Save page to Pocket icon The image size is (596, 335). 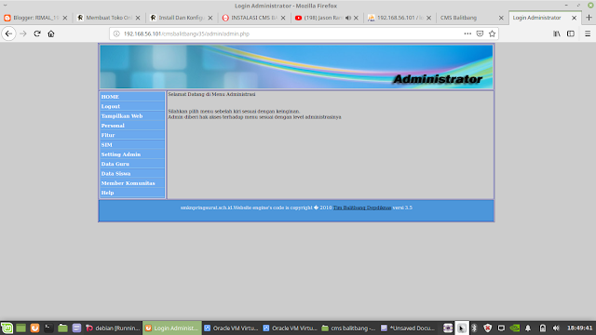pos(481,33)
